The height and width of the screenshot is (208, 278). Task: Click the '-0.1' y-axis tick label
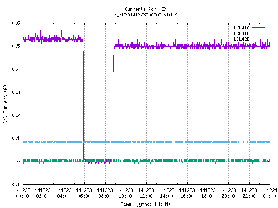point(14,185)
